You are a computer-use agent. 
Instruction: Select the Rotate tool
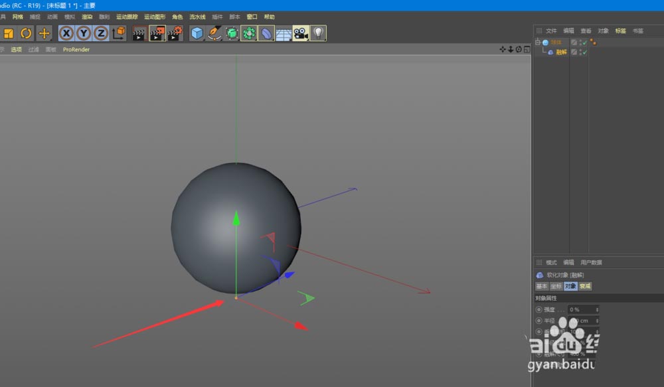point(26,33)
